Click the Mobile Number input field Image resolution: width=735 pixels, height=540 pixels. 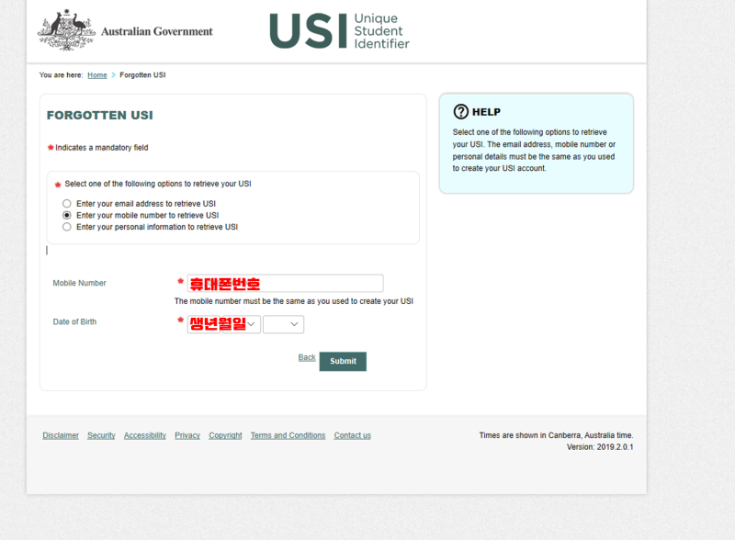pyautogui.click(x=285, y=283)
